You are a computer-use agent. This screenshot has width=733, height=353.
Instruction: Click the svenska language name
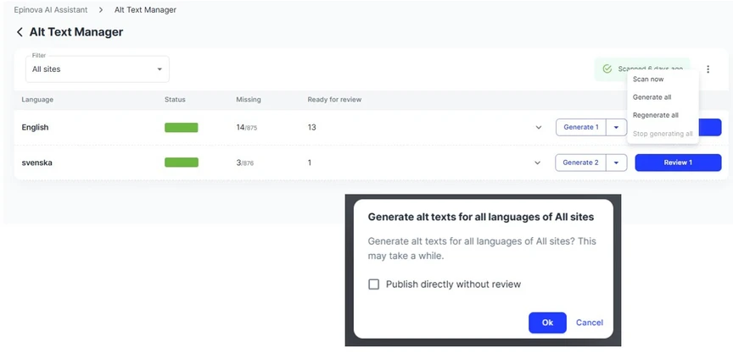37,163
